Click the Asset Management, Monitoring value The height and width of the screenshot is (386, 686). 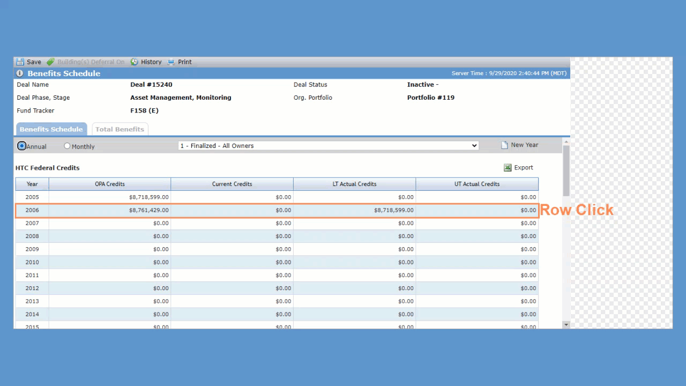181,98
